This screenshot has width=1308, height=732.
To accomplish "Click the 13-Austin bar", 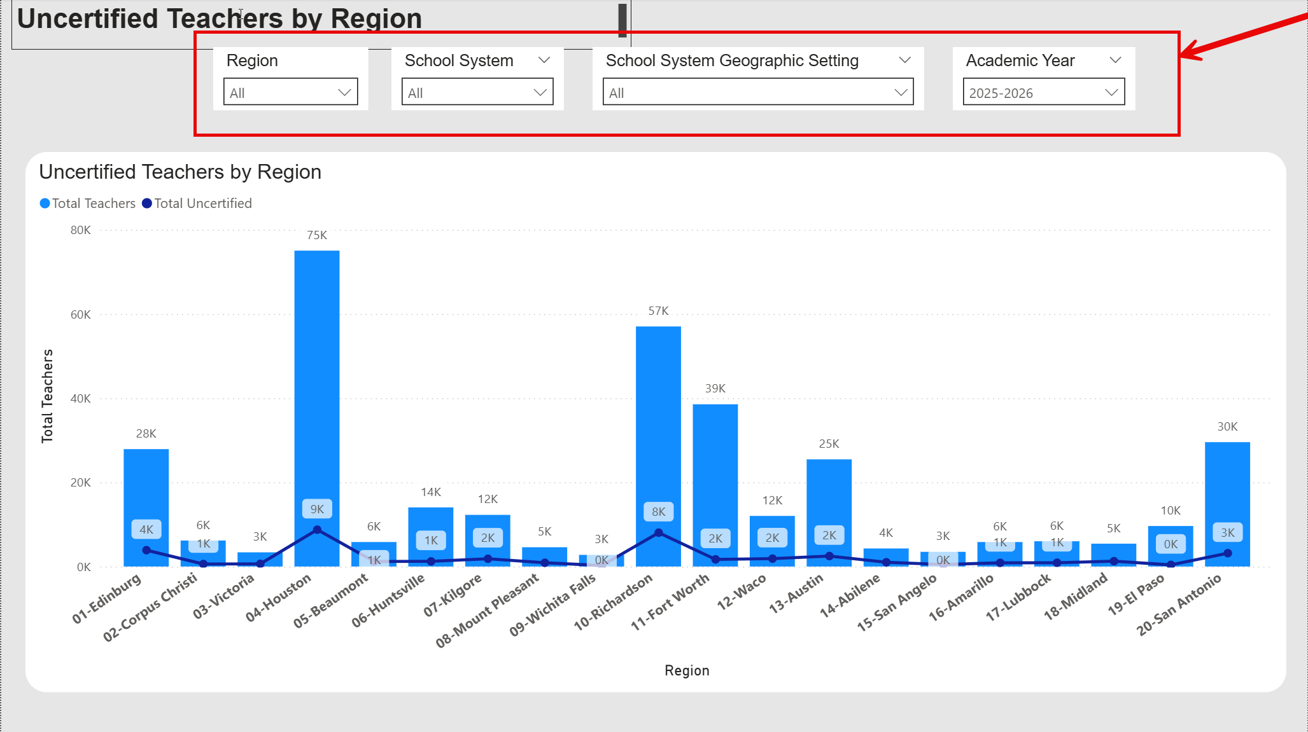I will coord(829,496).
